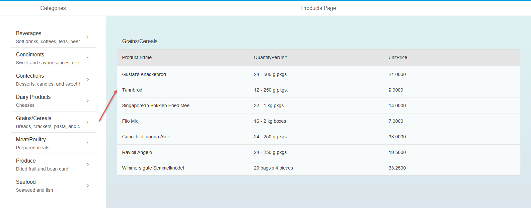Screen dimensions: 531x208
Task: Click the chevron arrow next to Produce
Action: click(88, 164)
